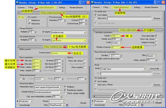Open the Single frame Mode dropdown
The width and height of the screenshot is (166, 108).
pos(123,69)
